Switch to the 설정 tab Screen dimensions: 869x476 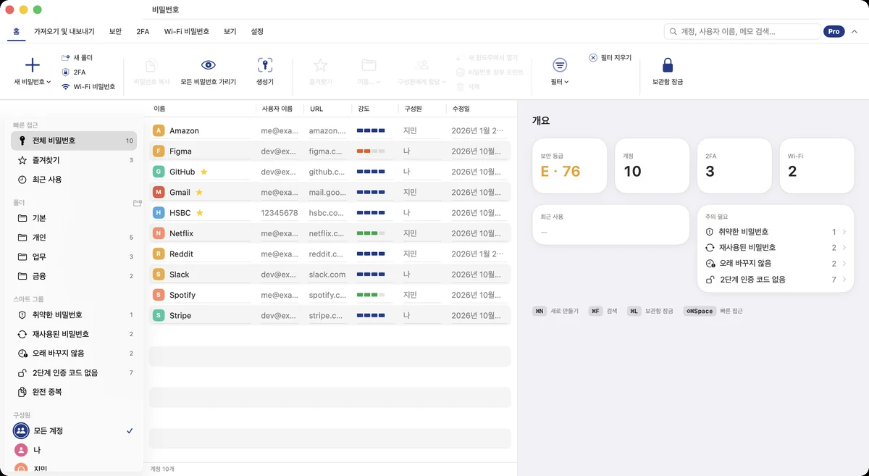257,32
